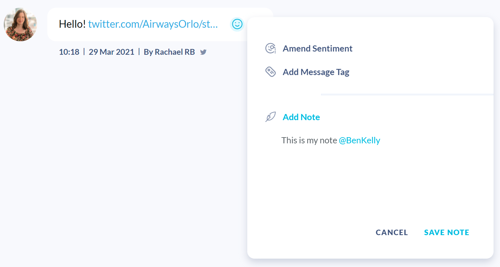Click the 'Hello!' message bubble text
The width and height of the screenshot is (500, 267).
[72, 24]
